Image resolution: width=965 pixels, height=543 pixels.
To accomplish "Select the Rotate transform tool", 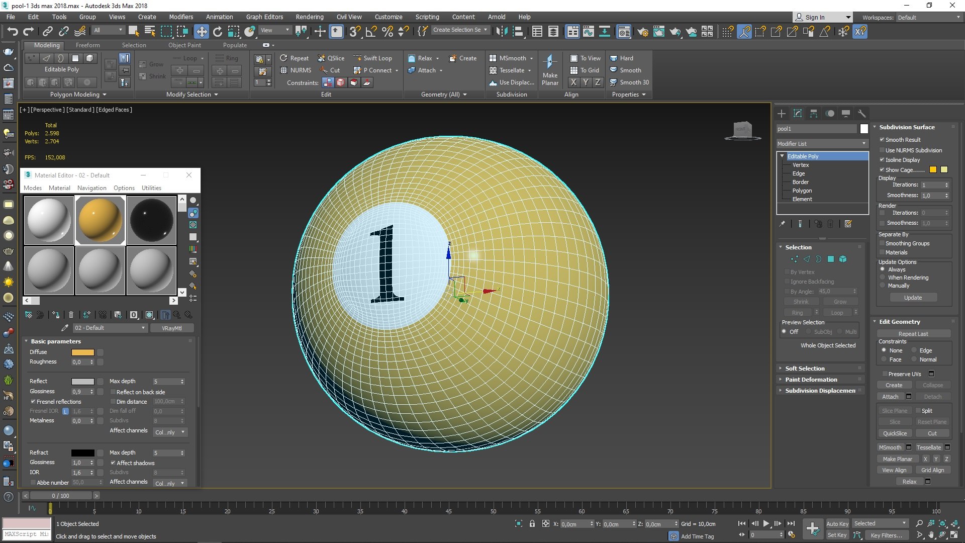I will (x=218, y=32).
